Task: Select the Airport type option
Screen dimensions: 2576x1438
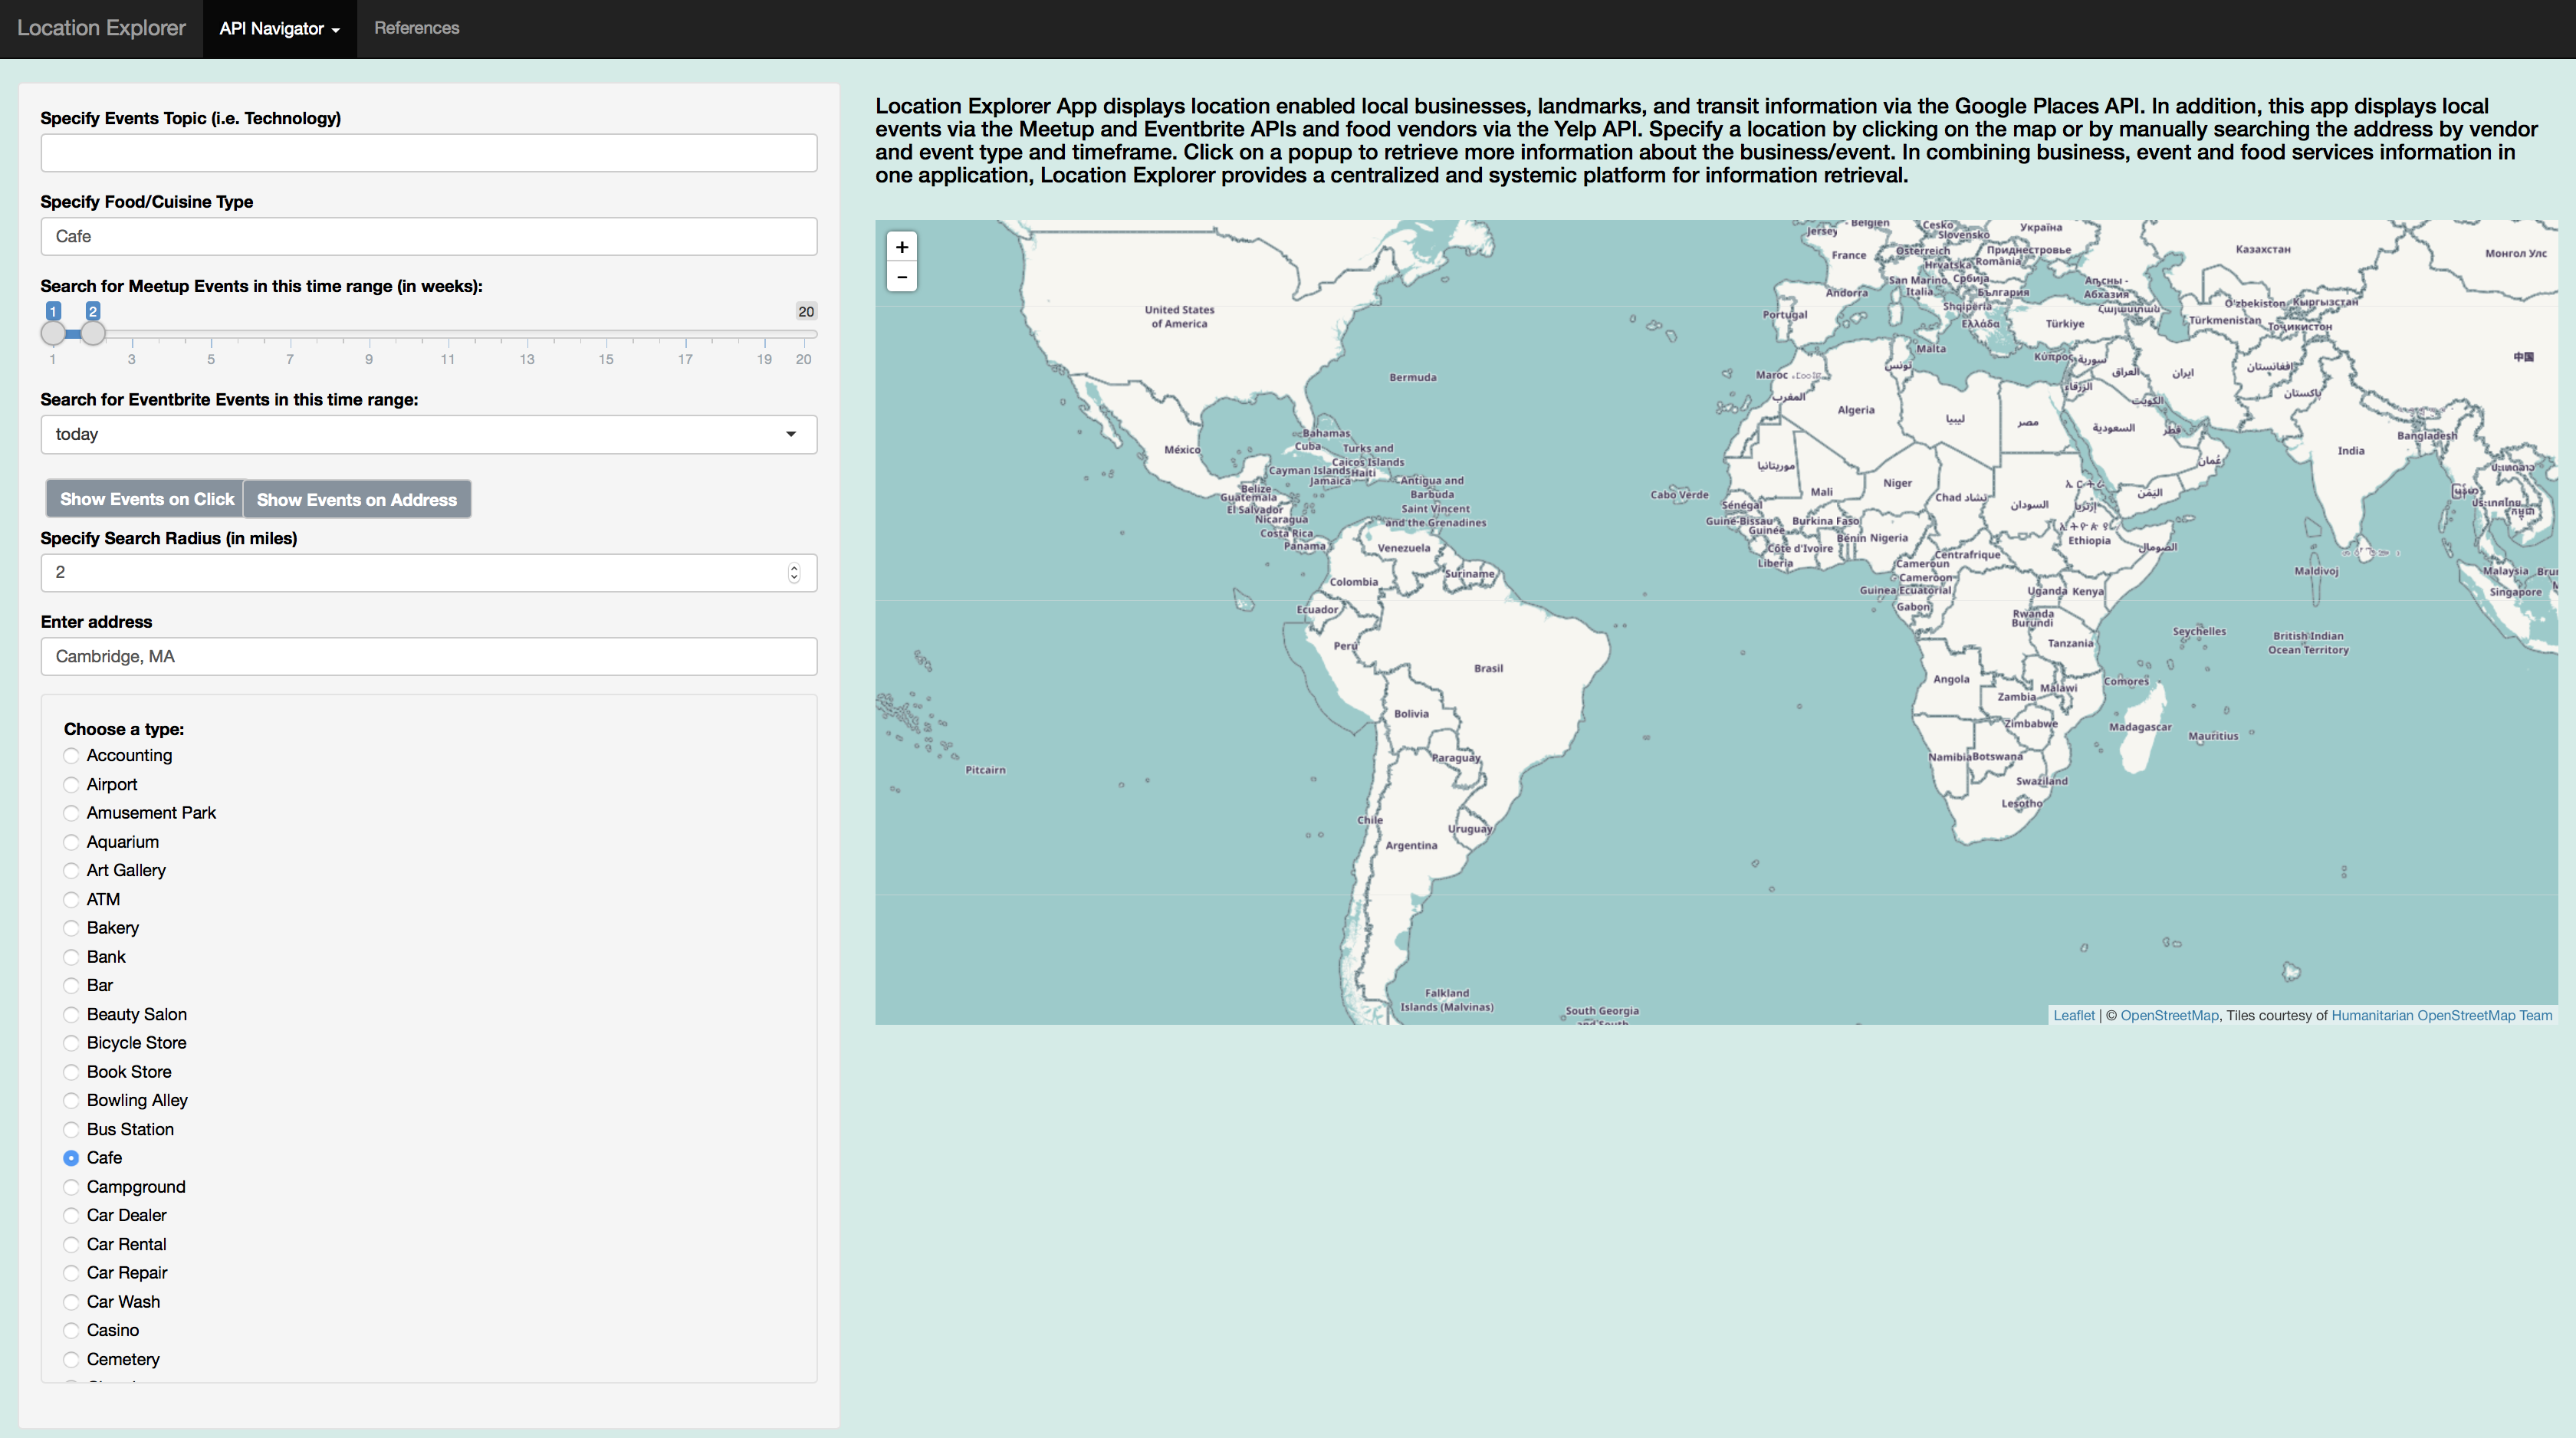Action: click(71, 785)
